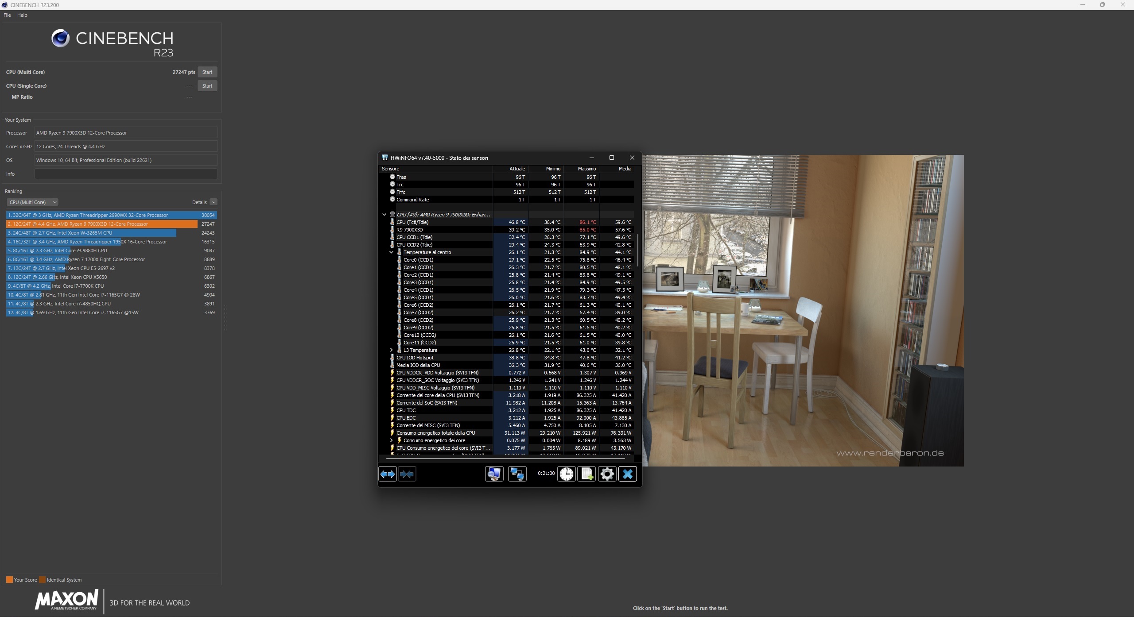
Task: Start the CPU Multi Core test
Action: (x=207, y=72)
